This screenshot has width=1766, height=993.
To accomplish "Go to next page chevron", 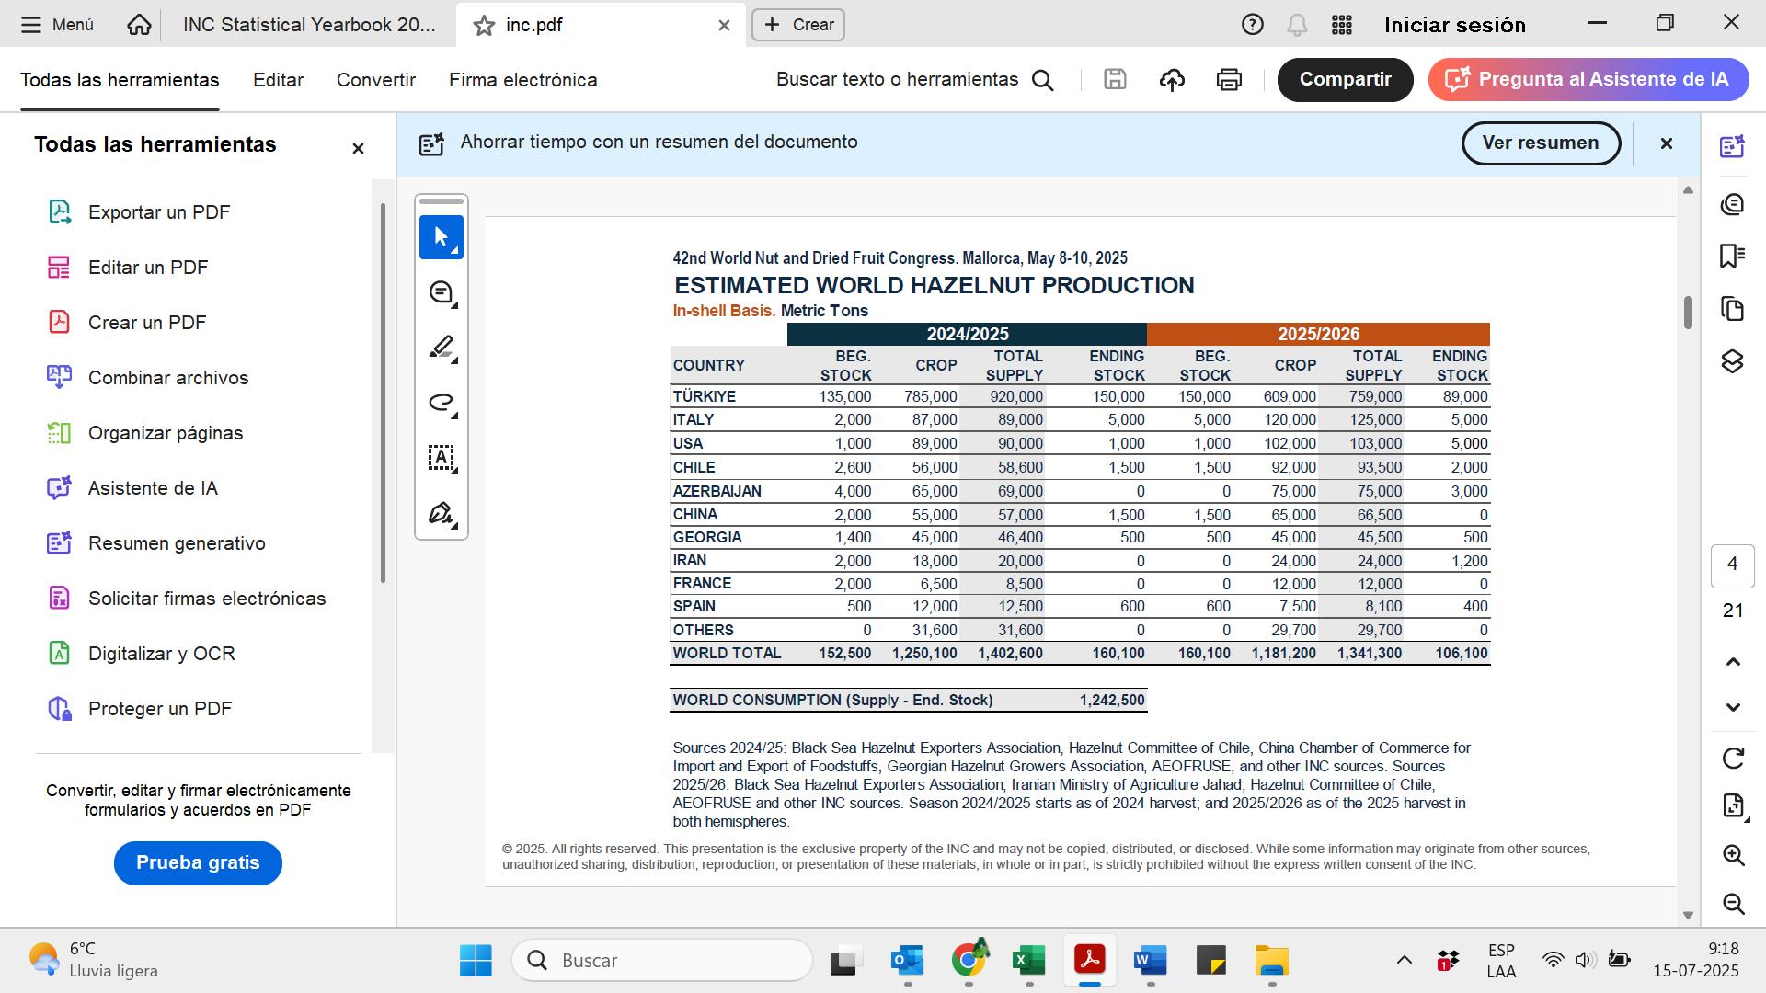I will (1733, 707).
